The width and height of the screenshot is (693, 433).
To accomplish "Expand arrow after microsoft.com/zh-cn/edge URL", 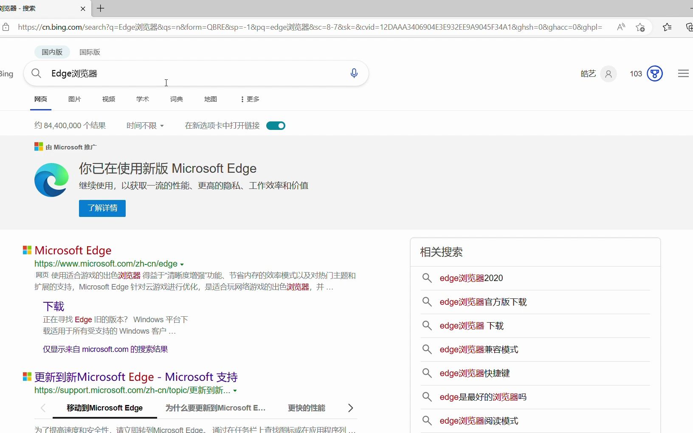I will tap(182, 264).
